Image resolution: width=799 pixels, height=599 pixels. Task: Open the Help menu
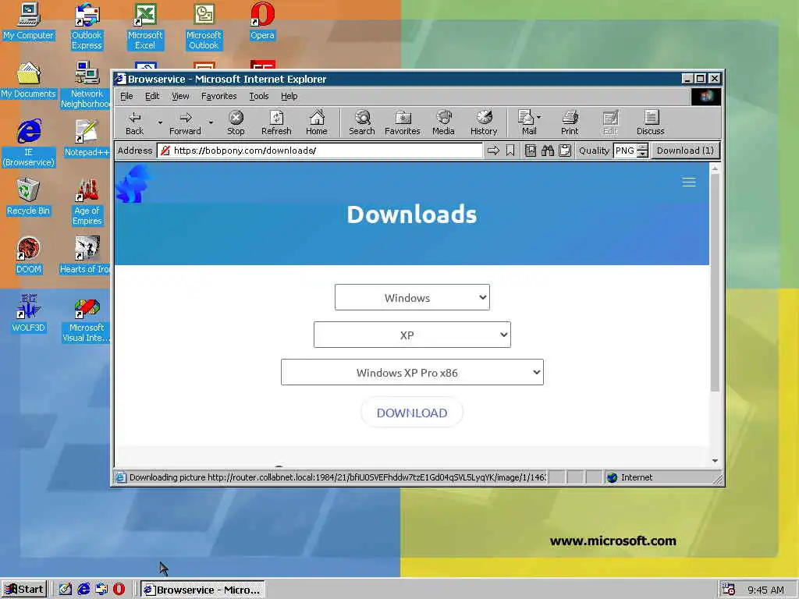tap(289, 96)
